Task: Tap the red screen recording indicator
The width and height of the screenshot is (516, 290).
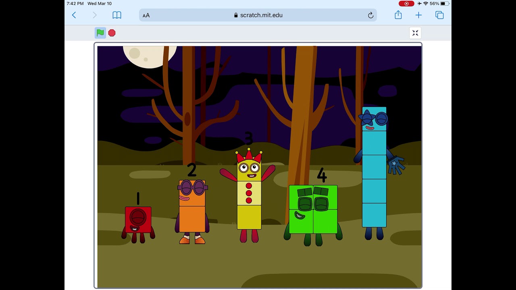Action: click(406, 4)
